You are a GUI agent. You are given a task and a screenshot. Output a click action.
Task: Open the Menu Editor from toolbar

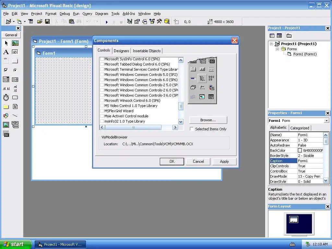(x=31, y=22)
